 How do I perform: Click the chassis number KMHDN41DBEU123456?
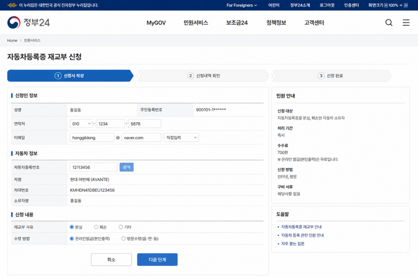(92, 190)
